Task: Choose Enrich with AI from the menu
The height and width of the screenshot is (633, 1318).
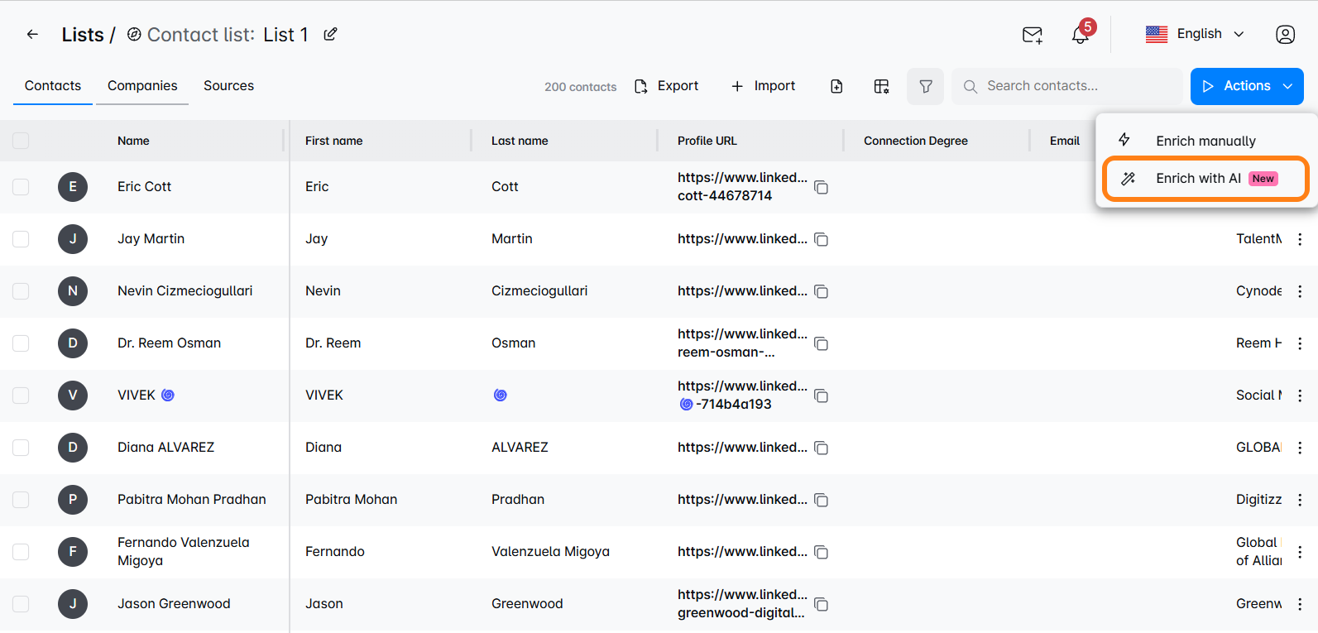Action: (1206, 179)
